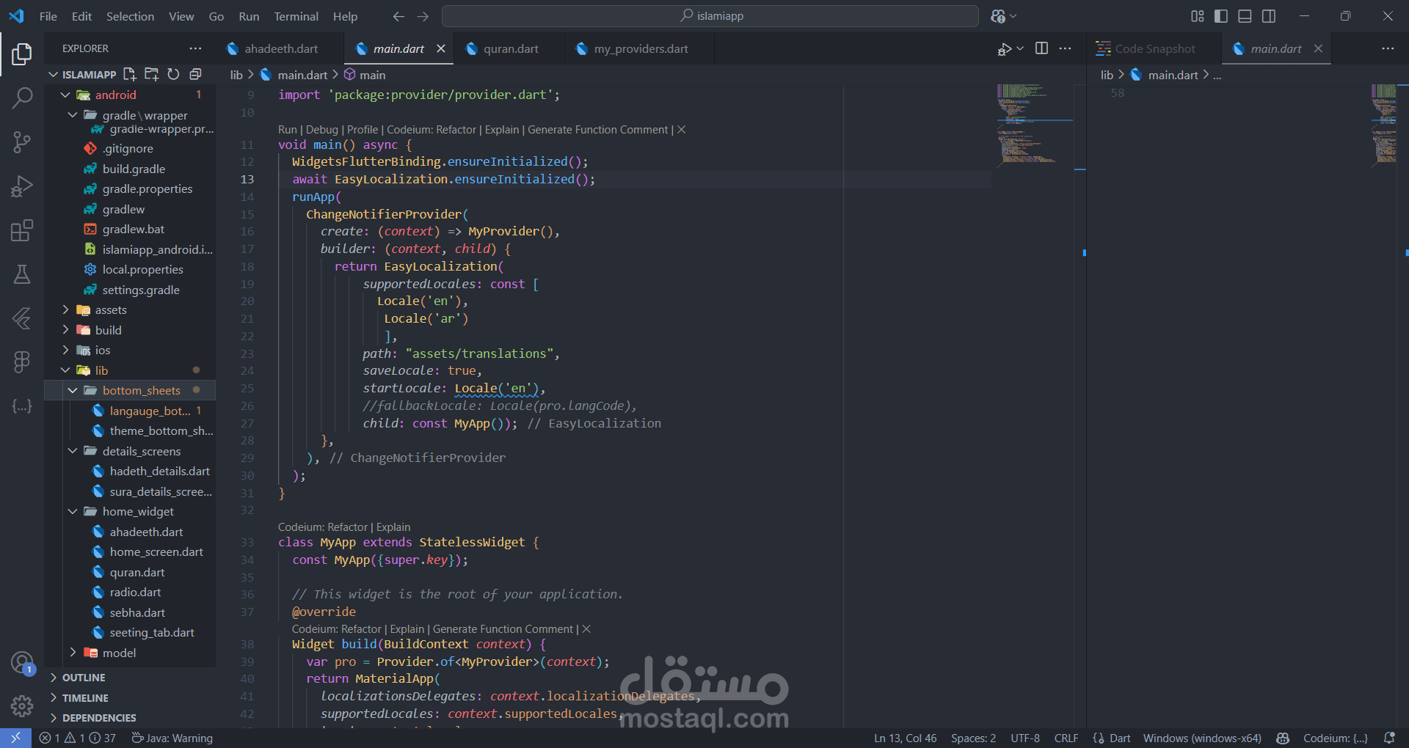
Task: Open the radio.dart file
Action: click(135, 592)
